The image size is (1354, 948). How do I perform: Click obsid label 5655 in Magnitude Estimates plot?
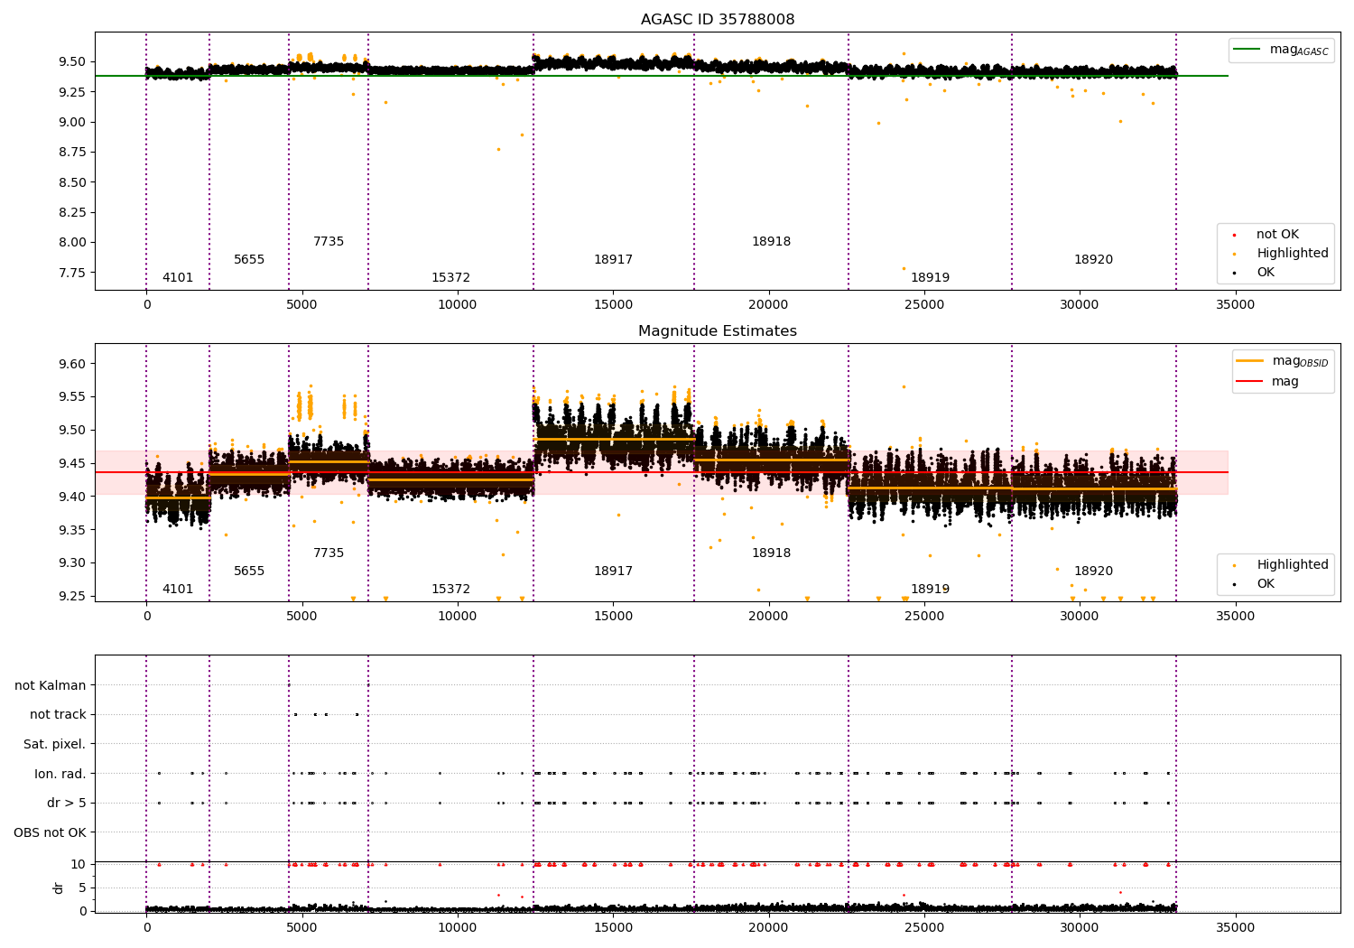(x=249, y=572)
